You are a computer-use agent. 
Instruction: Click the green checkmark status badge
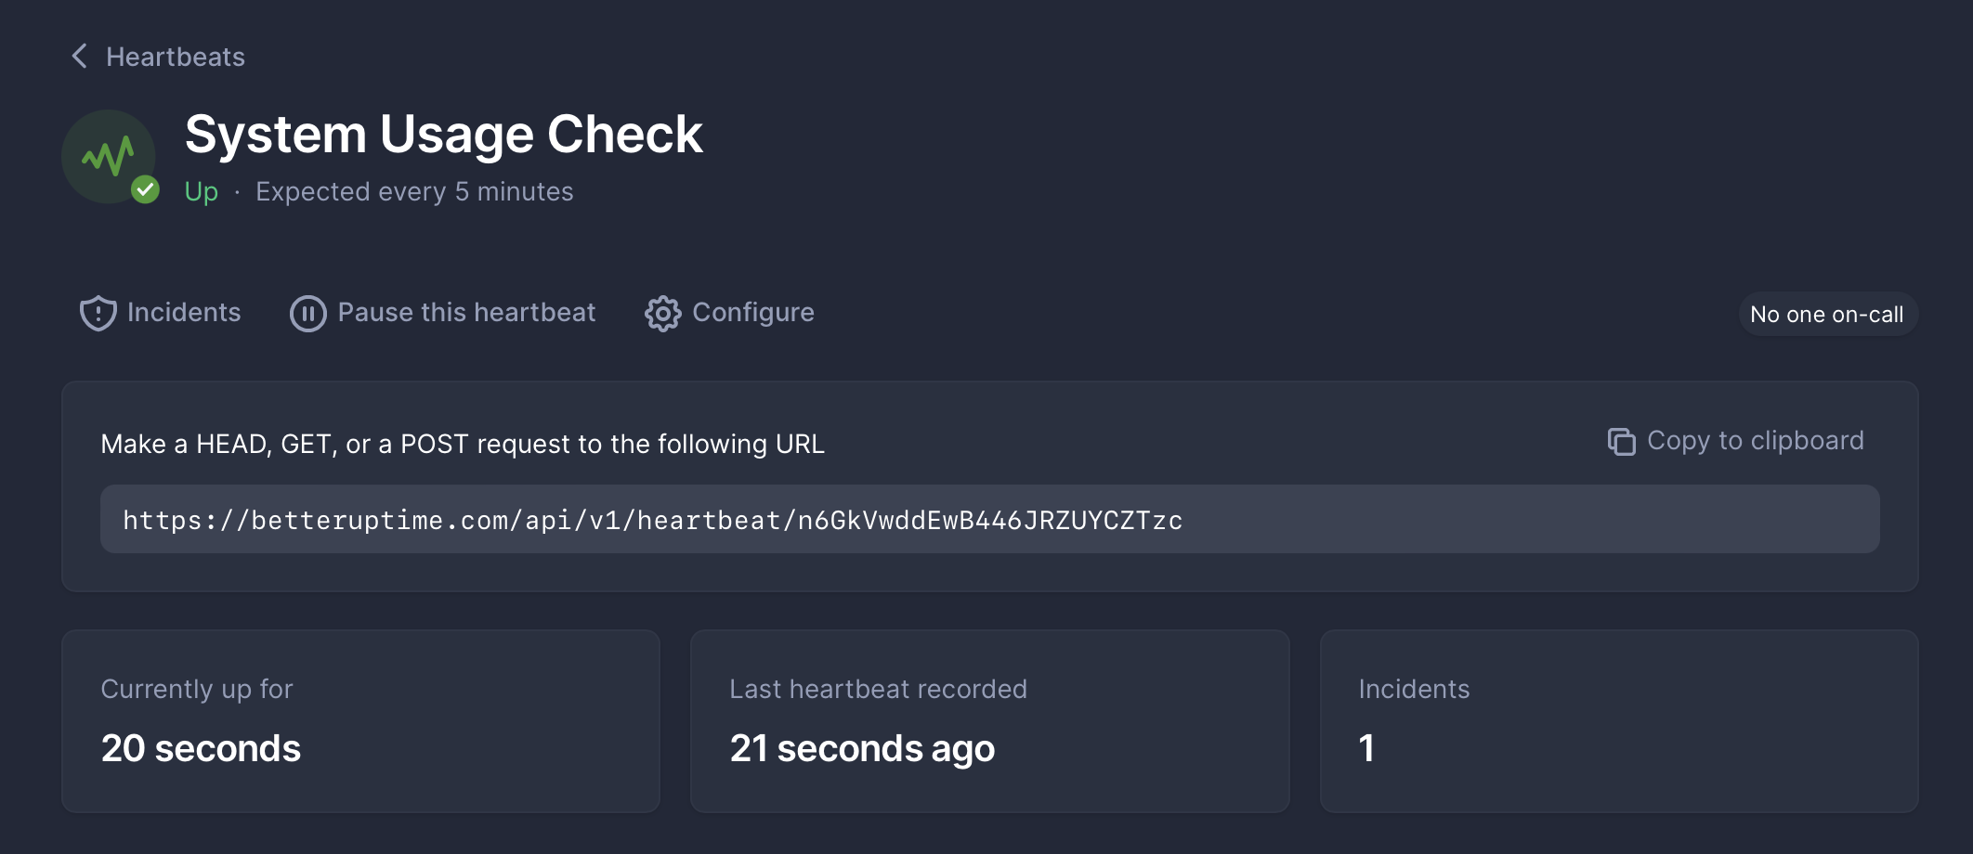pyautogui.click(x=145, y=190)
